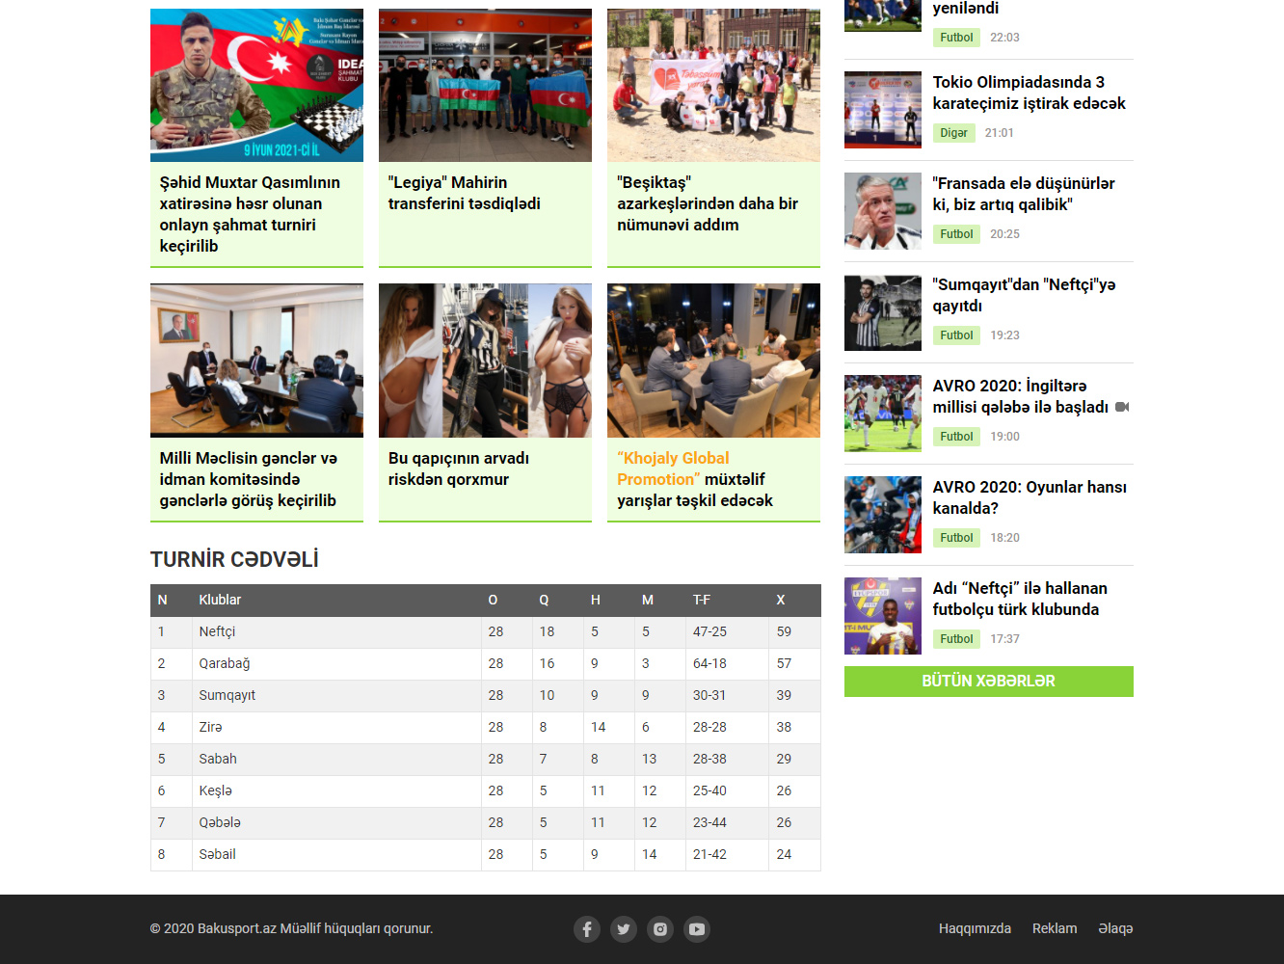Click the YouTube icon in footer
This screenshot has width=1284, height=964.
point(697,929)
